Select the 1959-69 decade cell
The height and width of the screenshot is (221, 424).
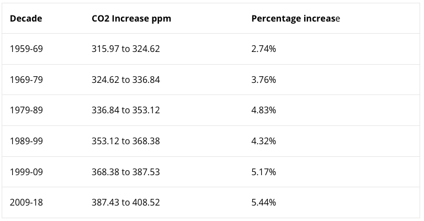[x=26, y=49]
